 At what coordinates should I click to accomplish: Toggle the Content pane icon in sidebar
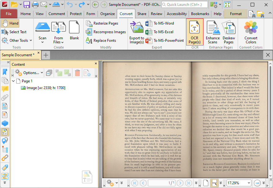point(5,132)
